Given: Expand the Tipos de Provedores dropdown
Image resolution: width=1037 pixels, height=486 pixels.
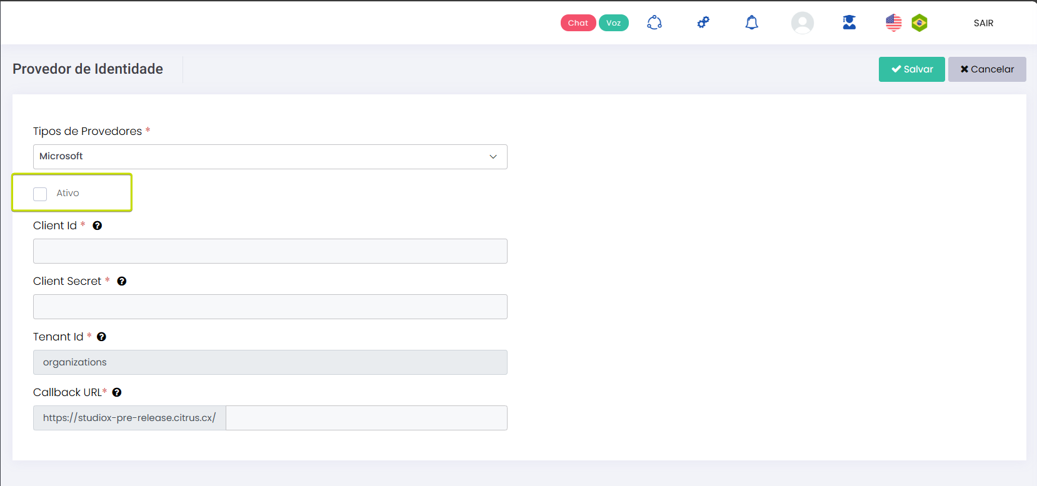Looking at the screenshot, I should coord(270,157).
